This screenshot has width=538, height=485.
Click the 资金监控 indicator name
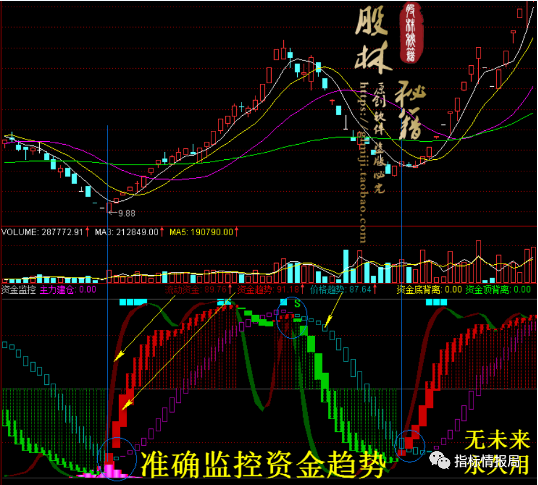click(19, 290)
